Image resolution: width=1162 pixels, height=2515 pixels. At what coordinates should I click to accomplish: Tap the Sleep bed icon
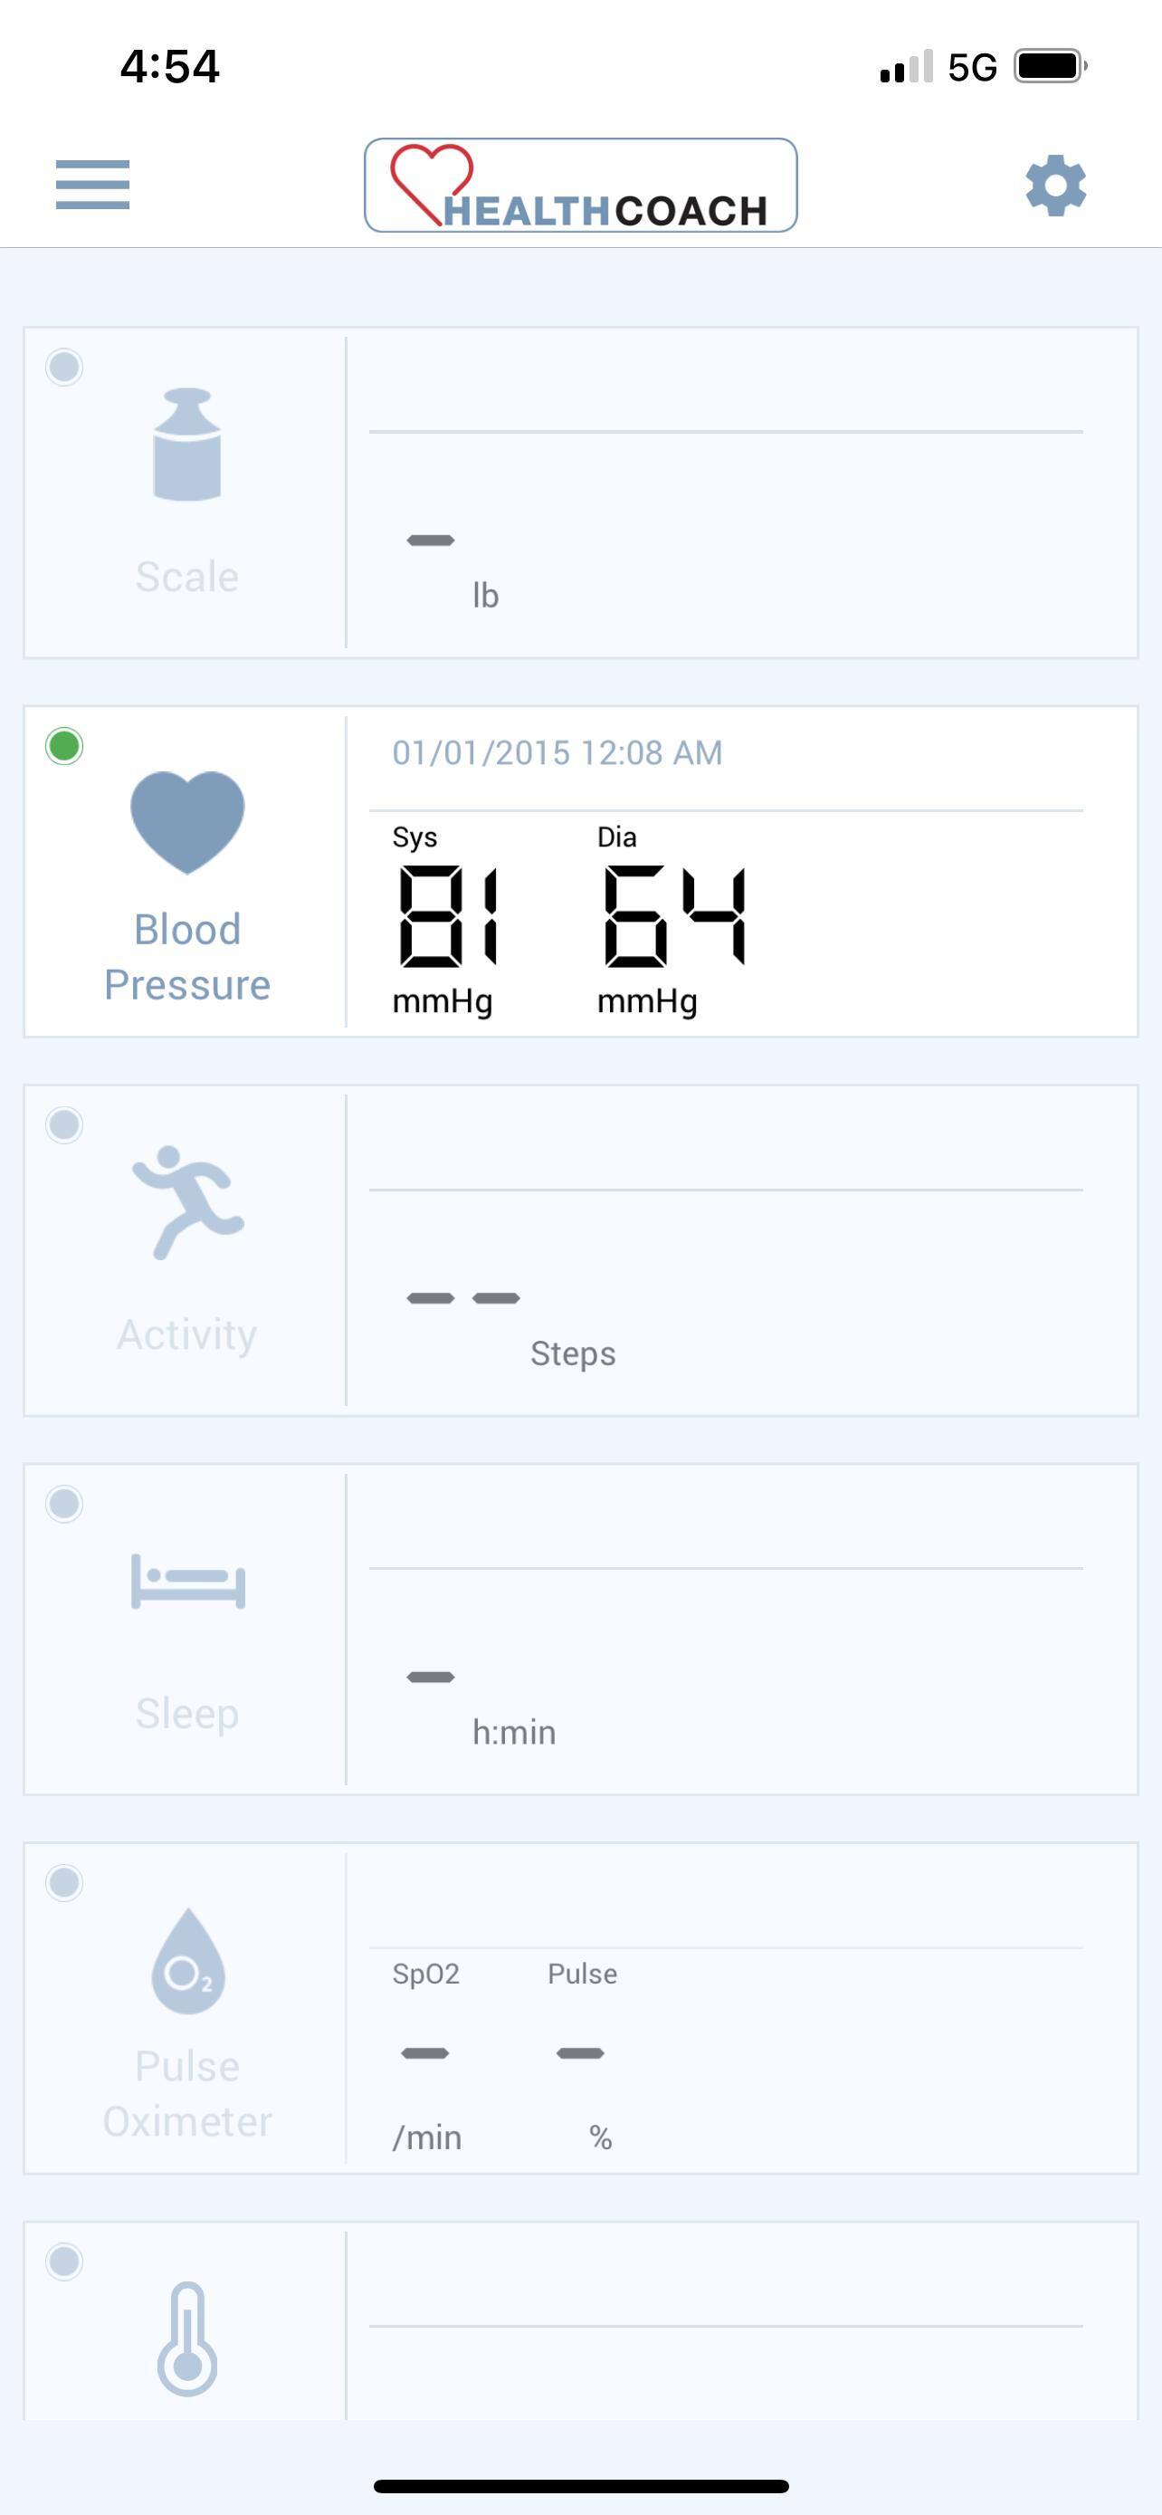pos(187,1581)
